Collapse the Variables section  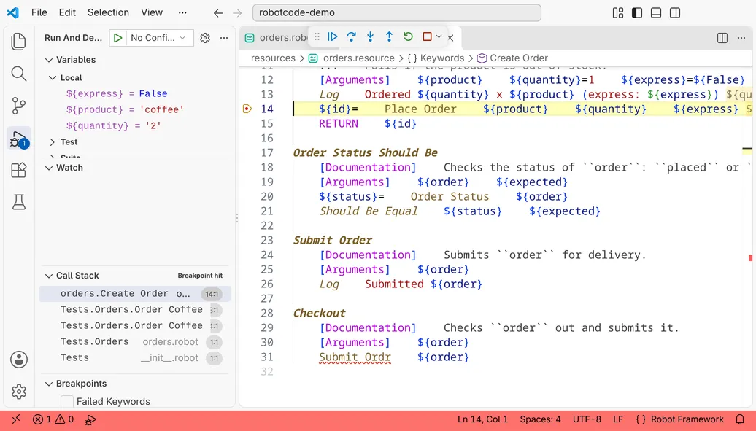tap(49, 60)
